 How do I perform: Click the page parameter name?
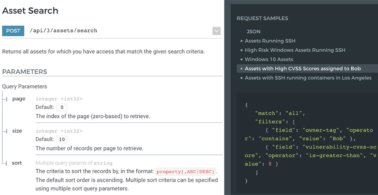[x=19, y=99]
